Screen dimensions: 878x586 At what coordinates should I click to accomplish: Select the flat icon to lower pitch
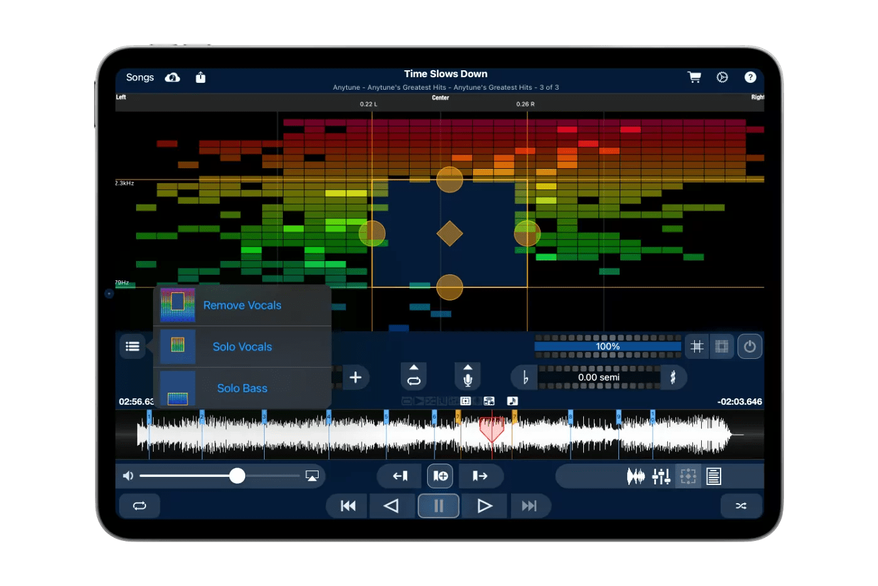524,377
